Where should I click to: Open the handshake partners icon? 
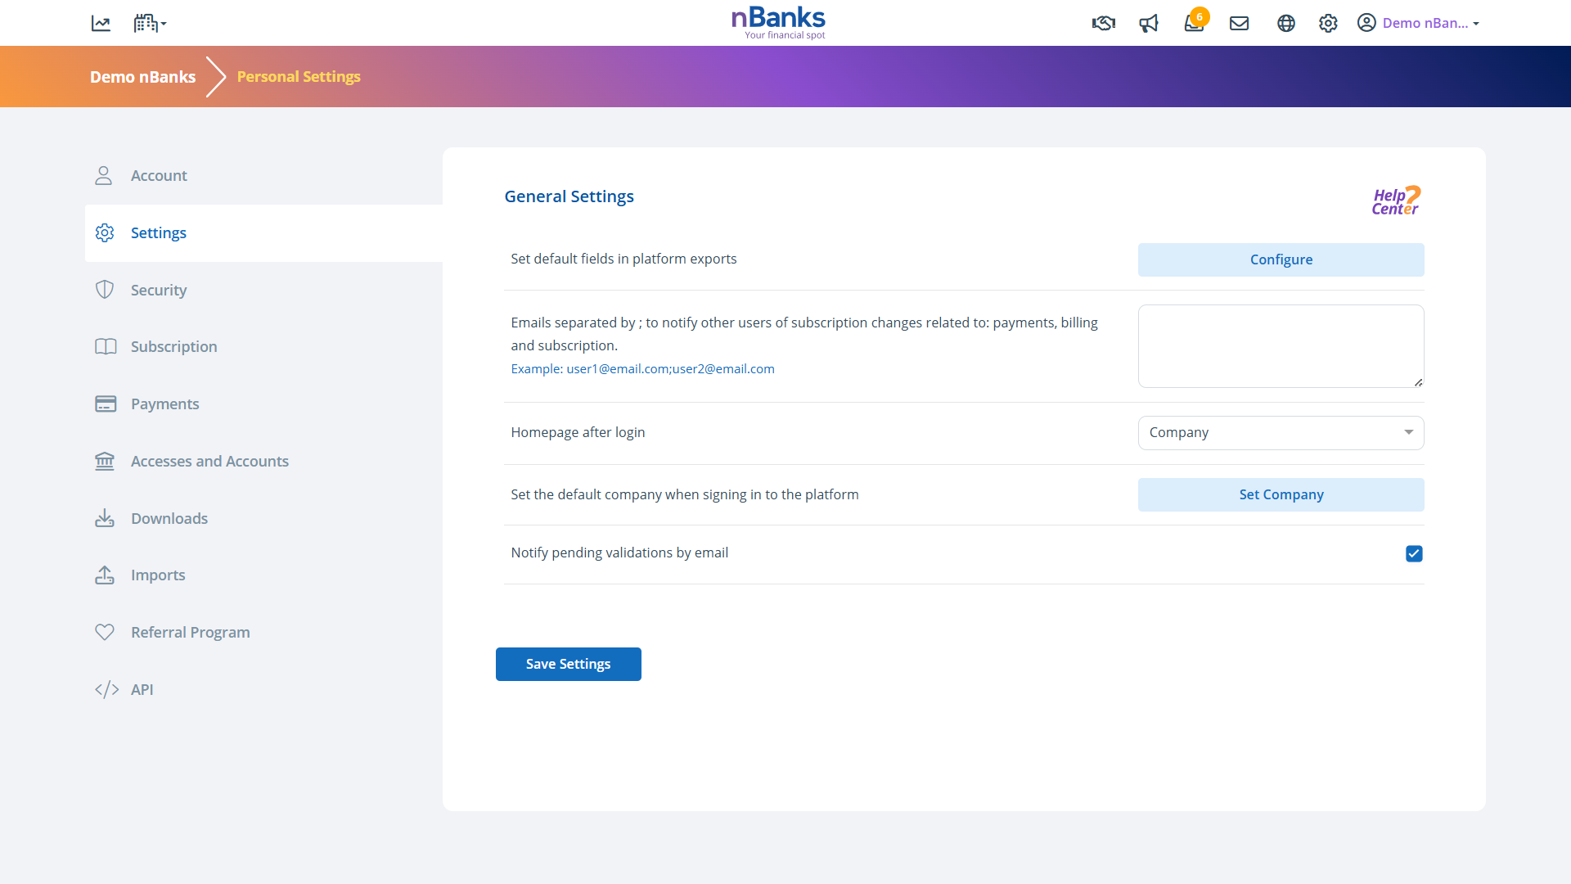1103,24
